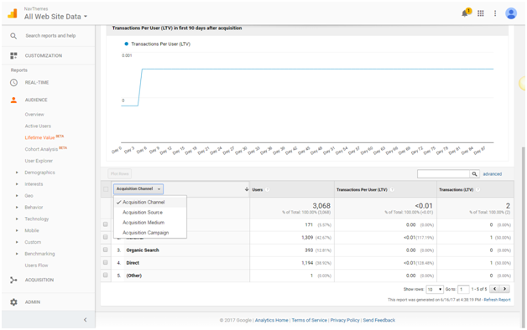Click the Search reports and help field

click(50, 35)
